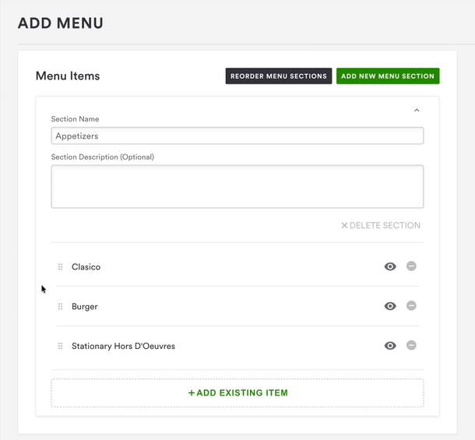Hide the Stationary Hors D'Oeuvres item
Image resolution: width=475 pixels, height=440 pixels.
390,346
